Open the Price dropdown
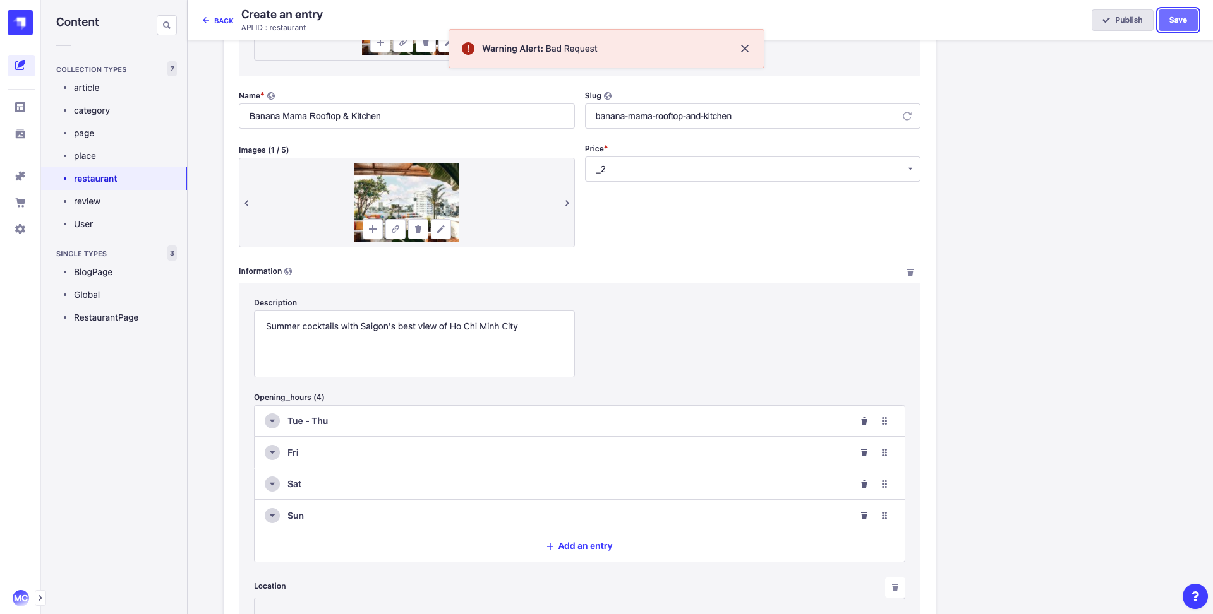This screenshot has width=1213, height=614. [x=752, y=169]
